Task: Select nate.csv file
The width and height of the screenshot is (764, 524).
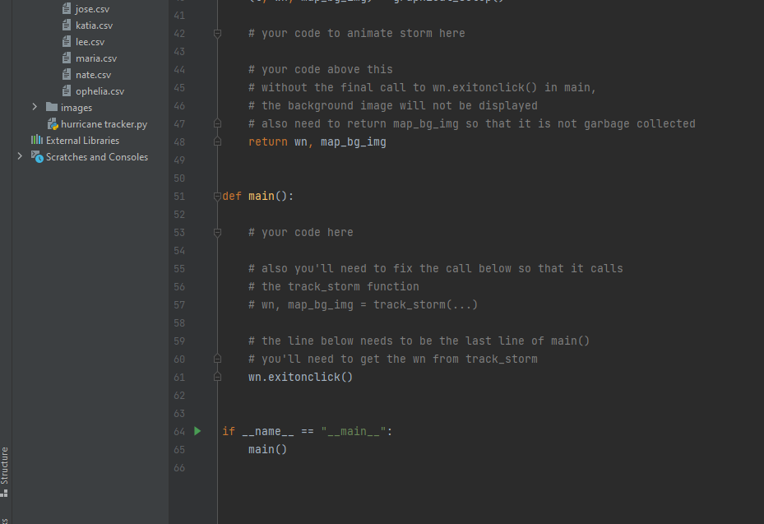Action: tap(93, 75)
